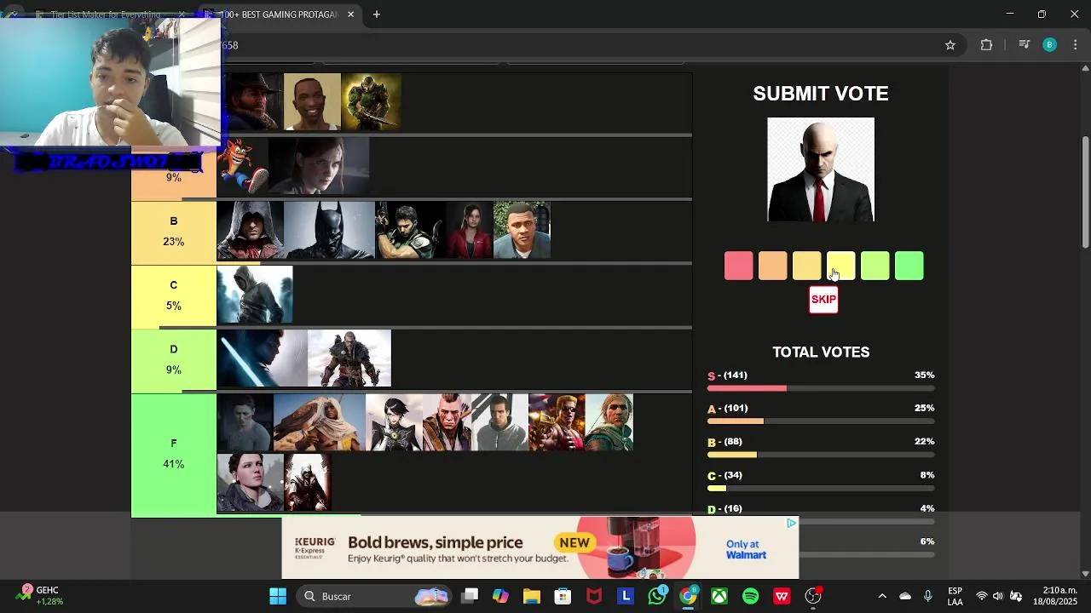
Task: Open the Chrome profile avatar B
Action: pos(1050,45)
